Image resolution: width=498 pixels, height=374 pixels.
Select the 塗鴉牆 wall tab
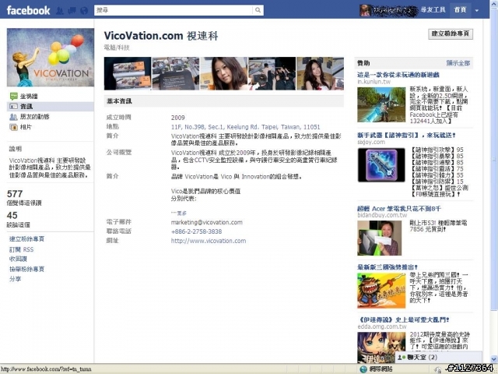pyautogui.click(x=29, y=96)
